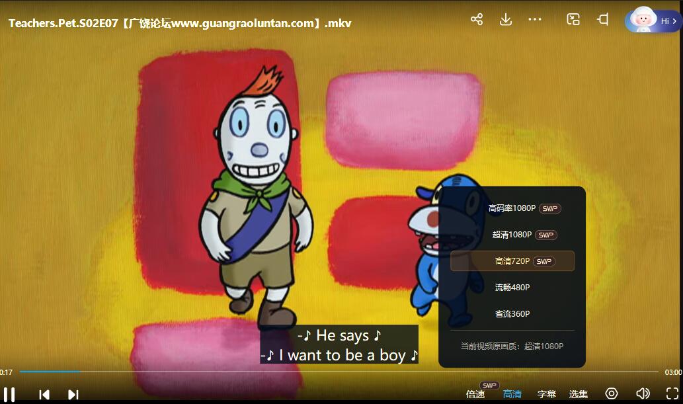This screenshot has height=404, width=683.
Task: Click the 0:17 current time label
Action: pos(6,372)
